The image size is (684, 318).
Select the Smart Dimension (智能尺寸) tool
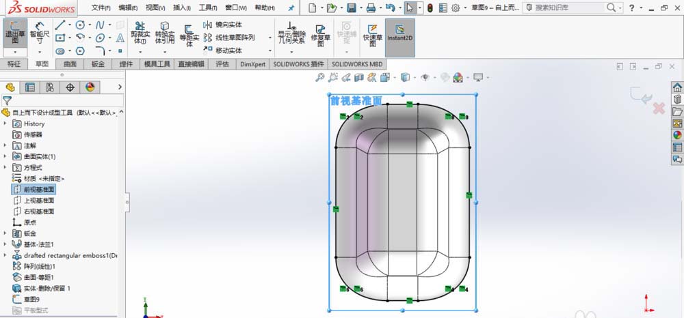40,33
